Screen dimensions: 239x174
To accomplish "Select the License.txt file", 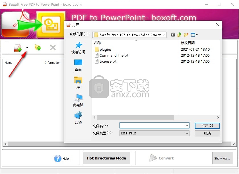I will (x=108, y=61).
